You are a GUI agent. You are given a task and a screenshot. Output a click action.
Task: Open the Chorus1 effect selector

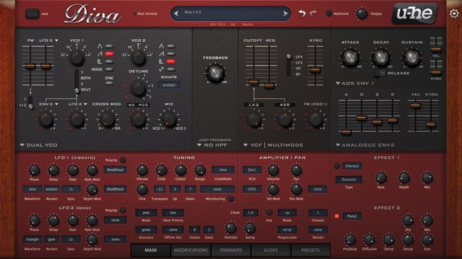[352, 166]
